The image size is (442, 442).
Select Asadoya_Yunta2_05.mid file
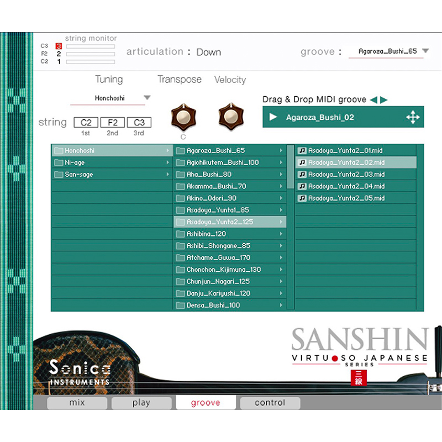click(x=356, y=198)
